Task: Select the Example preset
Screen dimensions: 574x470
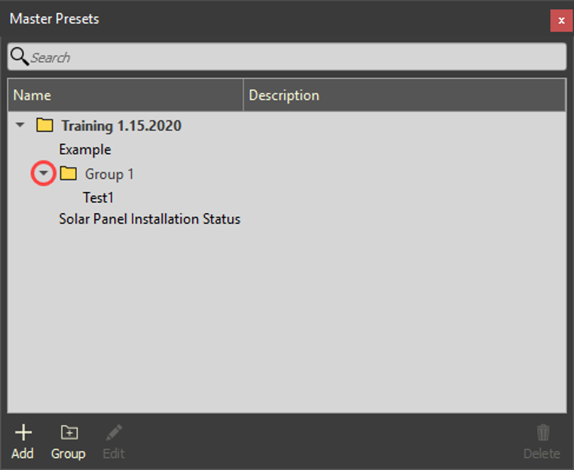Action: coord(85,150)
